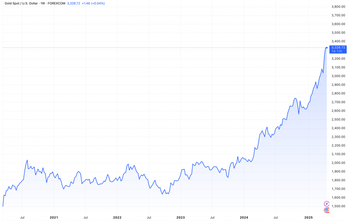Click the blue dot at line's end

(x=327, y=48)
